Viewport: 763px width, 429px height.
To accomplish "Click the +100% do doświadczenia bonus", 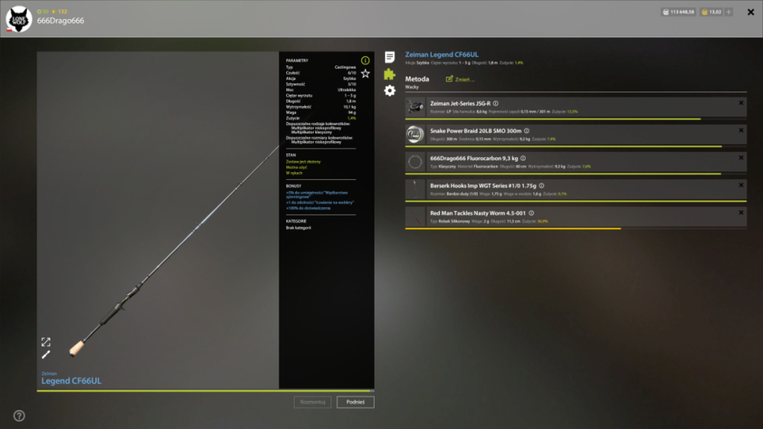I will pos(308,208).
